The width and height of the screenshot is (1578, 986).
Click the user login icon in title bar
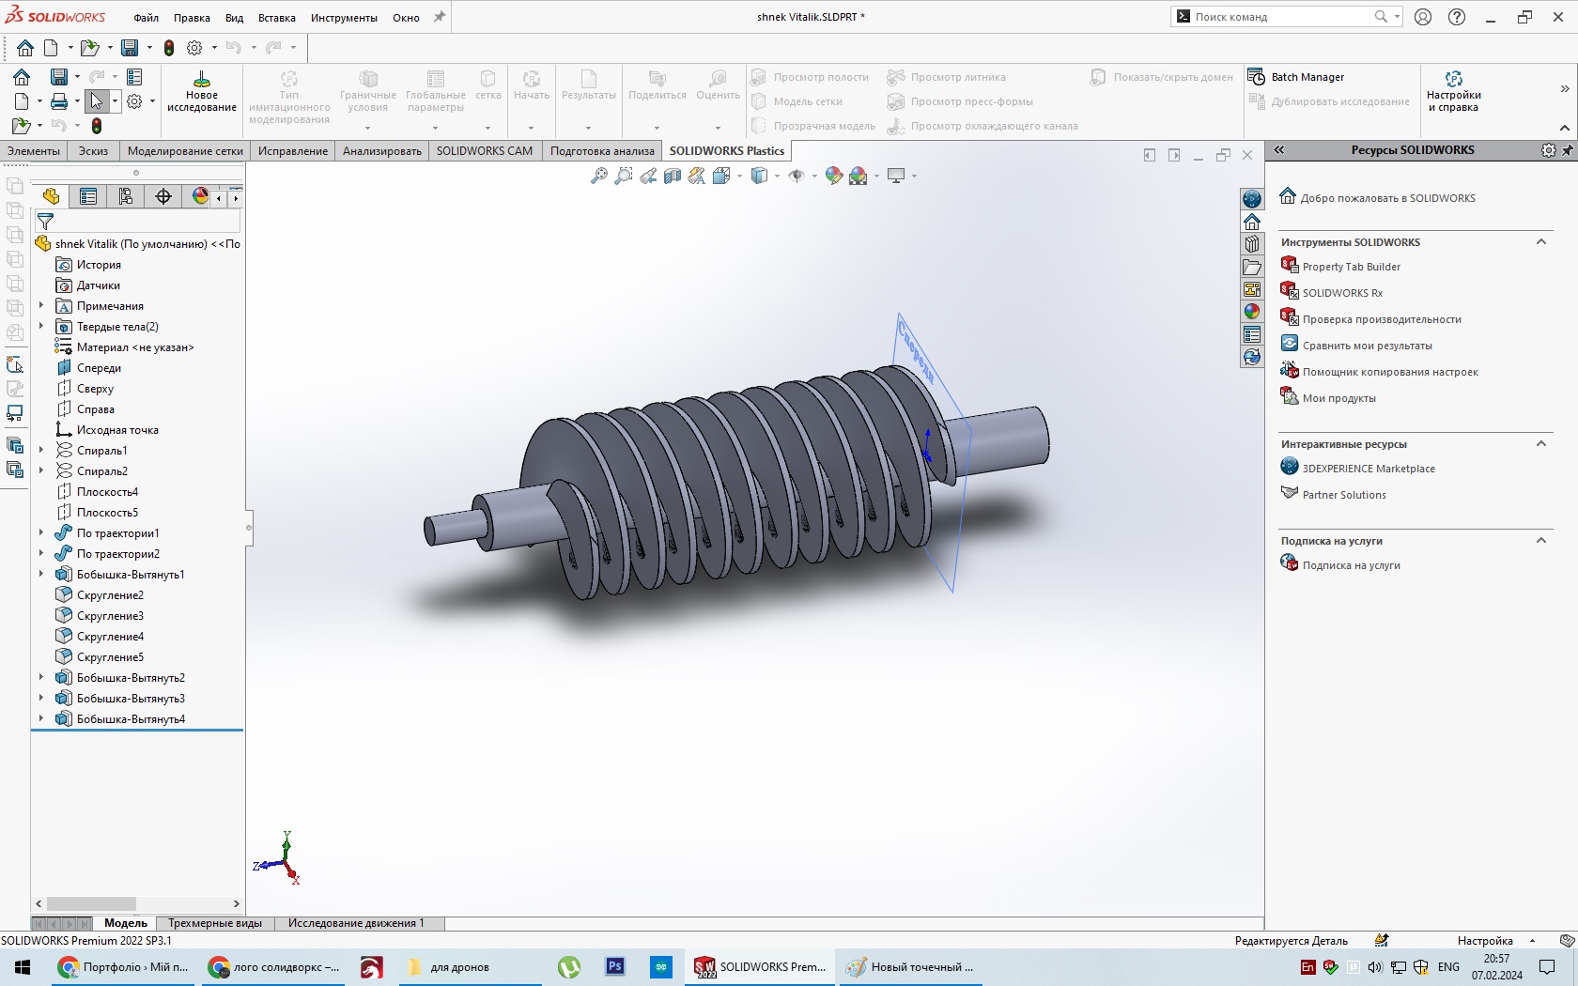1423,17
